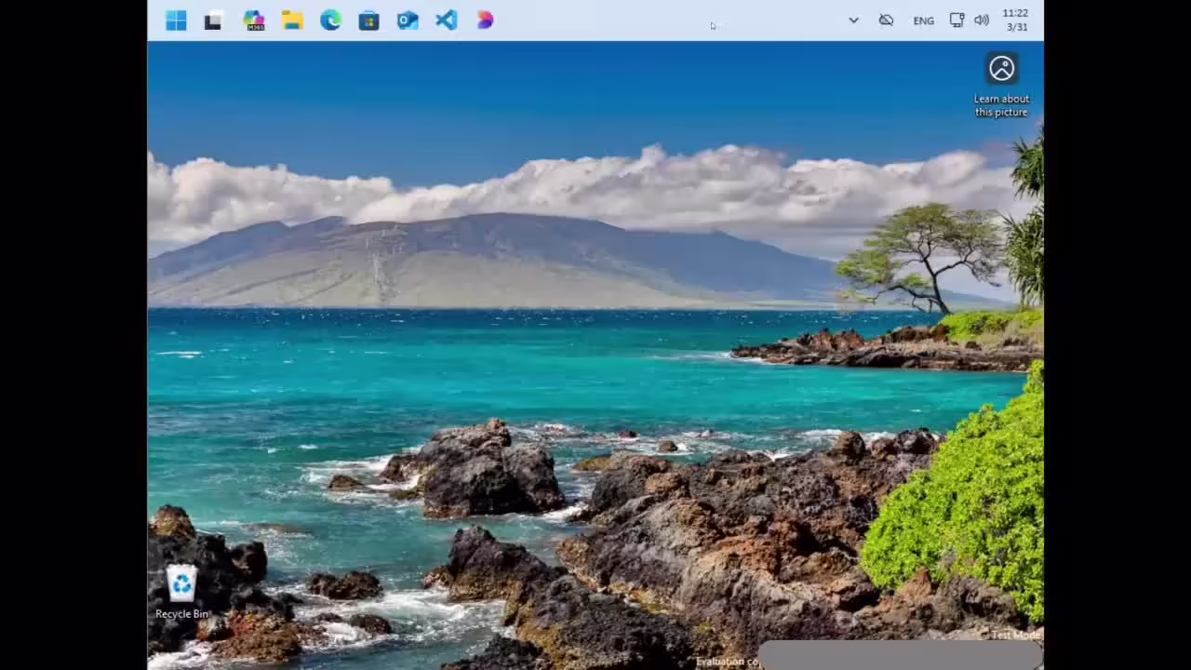Open File Explorer from the taskbar
This screenshot has height=670, width=1191.
click(292, 20)
